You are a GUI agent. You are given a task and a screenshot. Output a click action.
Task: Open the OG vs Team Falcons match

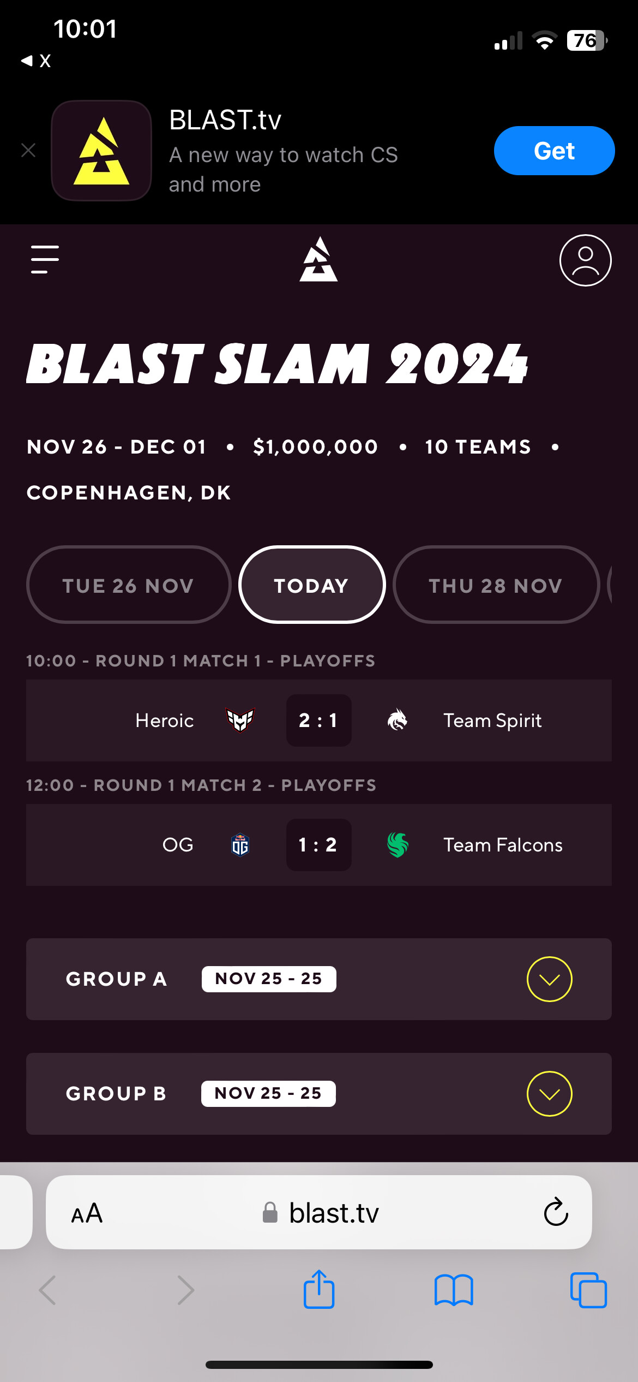coord(318,845)
